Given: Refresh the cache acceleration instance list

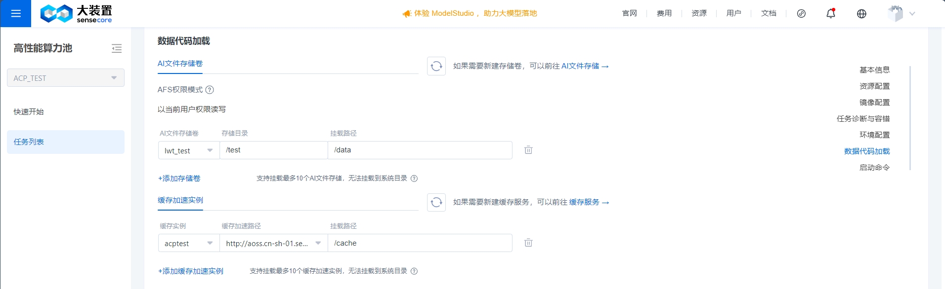Looking at the screenshot, I should coord(436,202).
